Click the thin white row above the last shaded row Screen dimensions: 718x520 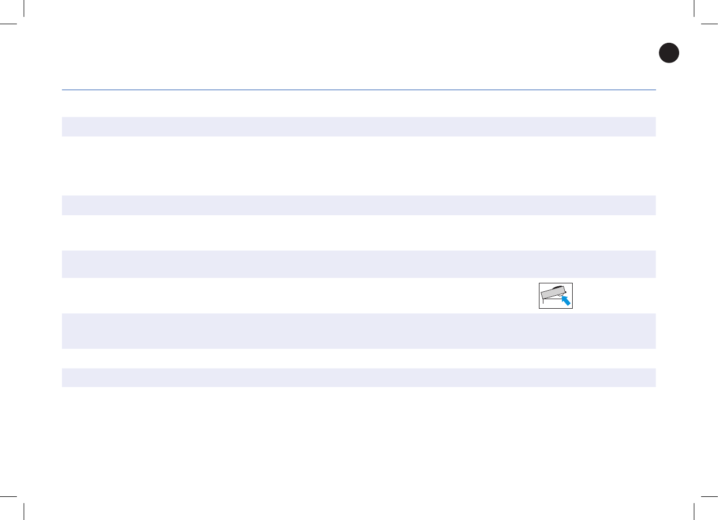[358, 358]
